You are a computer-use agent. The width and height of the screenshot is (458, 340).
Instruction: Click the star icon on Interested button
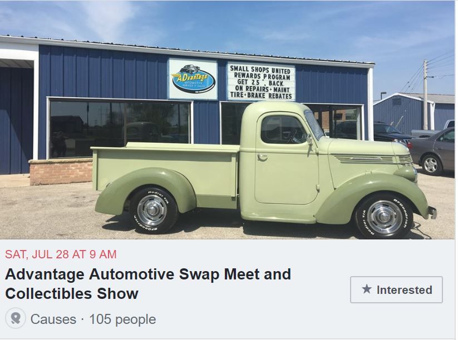(x=367, y=289)
